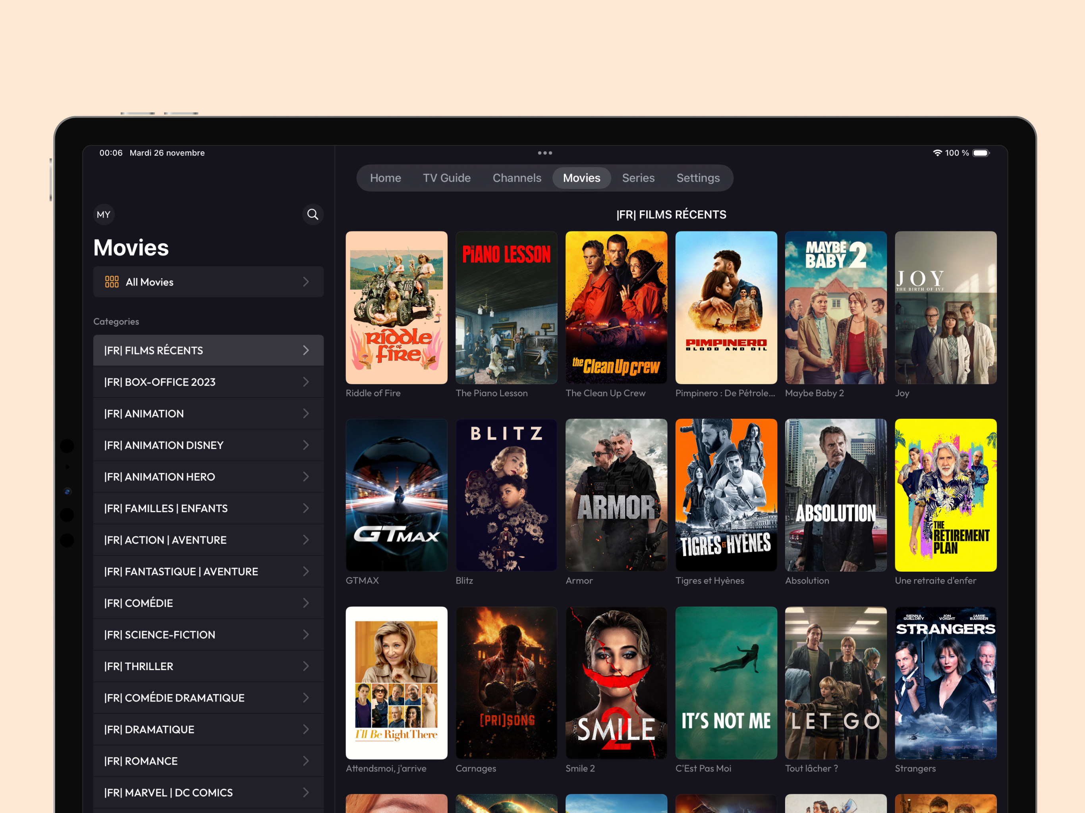Open the |FR| DRAMATIQUE category
Viewport: 1085px width, 813px height.
point(209,730)
